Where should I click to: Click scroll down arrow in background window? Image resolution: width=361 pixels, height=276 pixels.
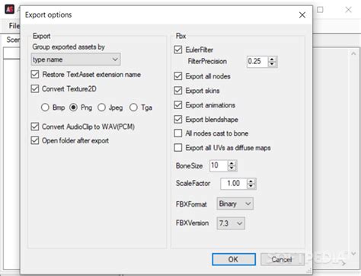coord(353,253)
